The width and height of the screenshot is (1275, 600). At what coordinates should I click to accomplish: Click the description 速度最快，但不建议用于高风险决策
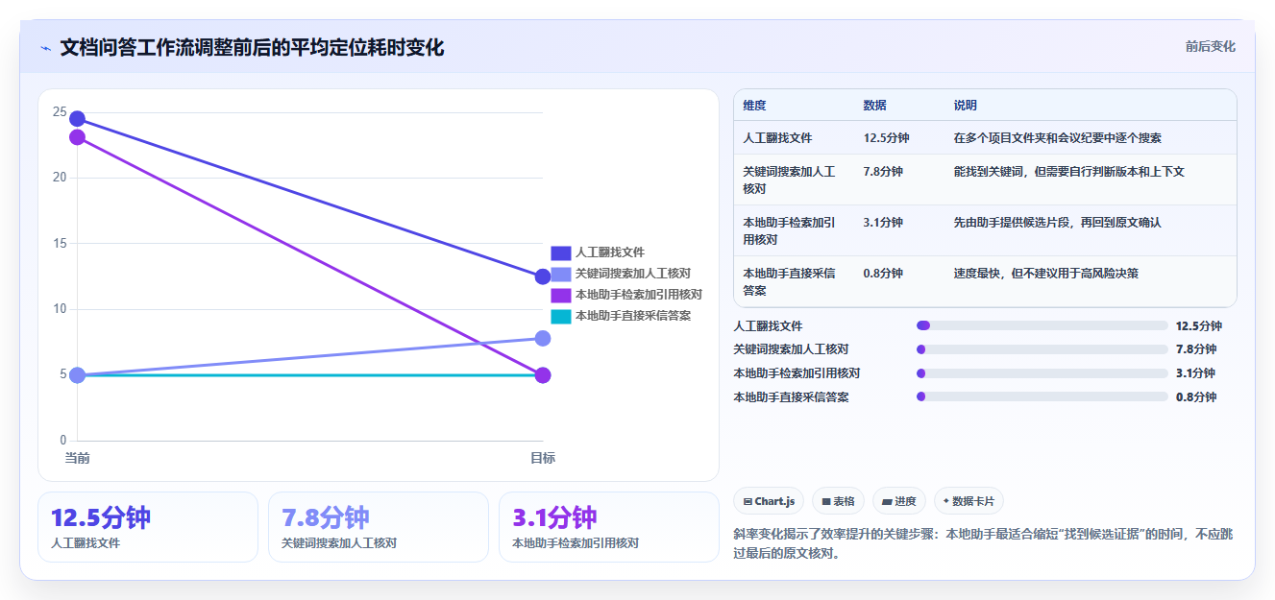point(1045,274)
